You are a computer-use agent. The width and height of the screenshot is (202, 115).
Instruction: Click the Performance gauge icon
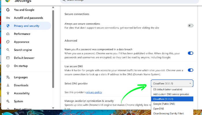tap(8, 34)
